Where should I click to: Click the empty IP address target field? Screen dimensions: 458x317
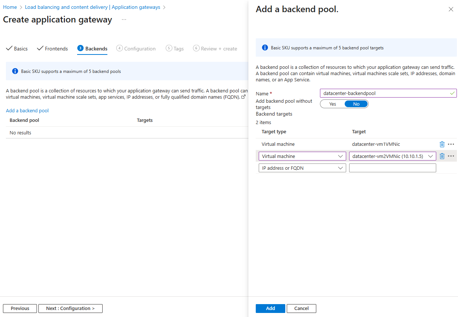(x=392, y=168)
